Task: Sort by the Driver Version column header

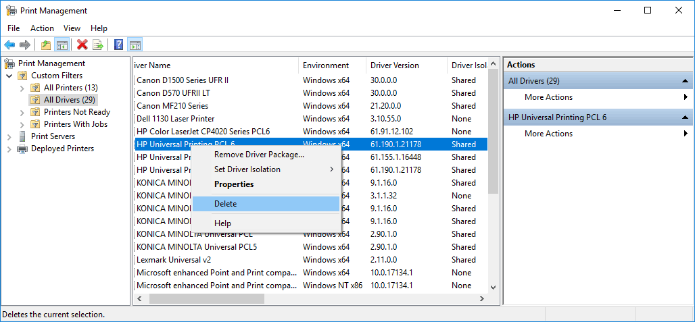Action: [406, 65]
